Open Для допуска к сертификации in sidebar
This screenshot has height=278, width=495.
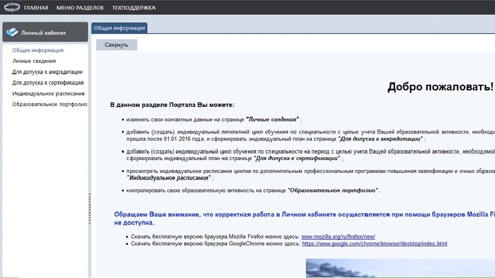[48, 82]
